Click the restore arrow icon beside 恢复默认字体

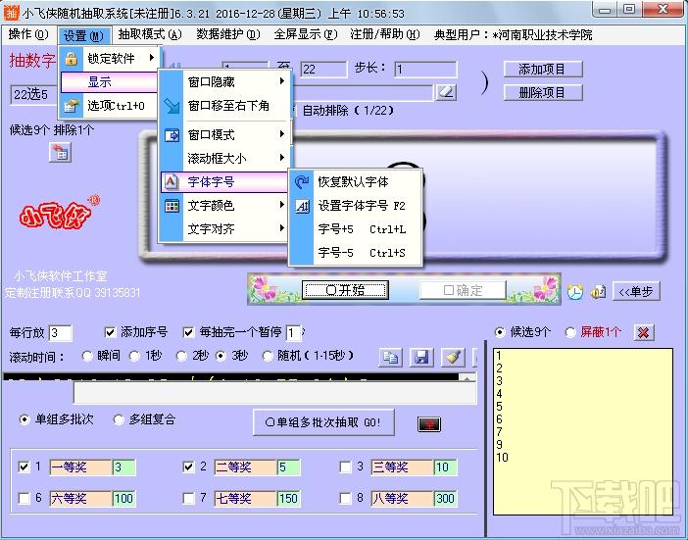[x=302, y=181]
